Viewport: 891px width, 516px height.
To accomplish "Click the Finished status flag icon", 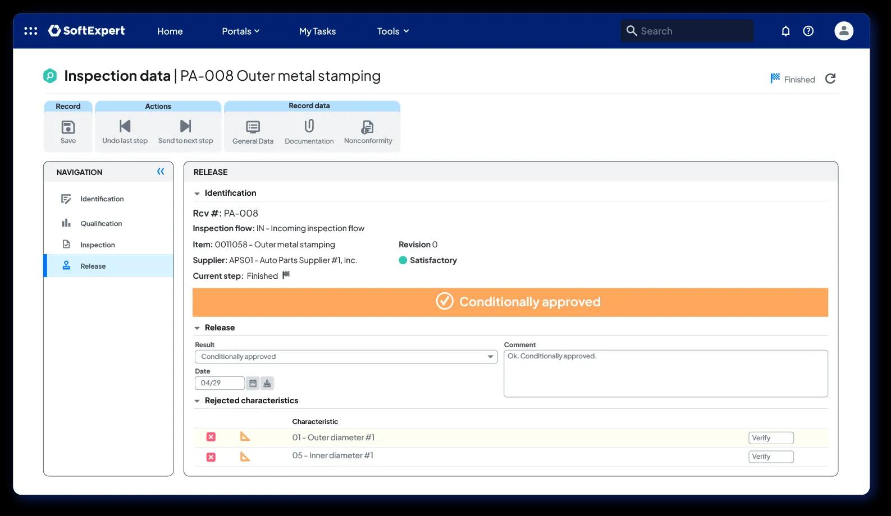I will click(775, 79).
